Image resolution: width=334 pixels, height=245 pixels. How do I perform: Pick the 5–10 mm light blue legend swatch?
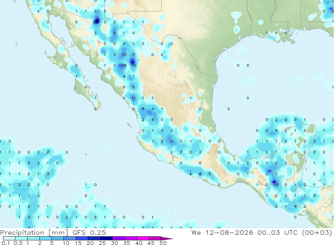tap(58, 238)
